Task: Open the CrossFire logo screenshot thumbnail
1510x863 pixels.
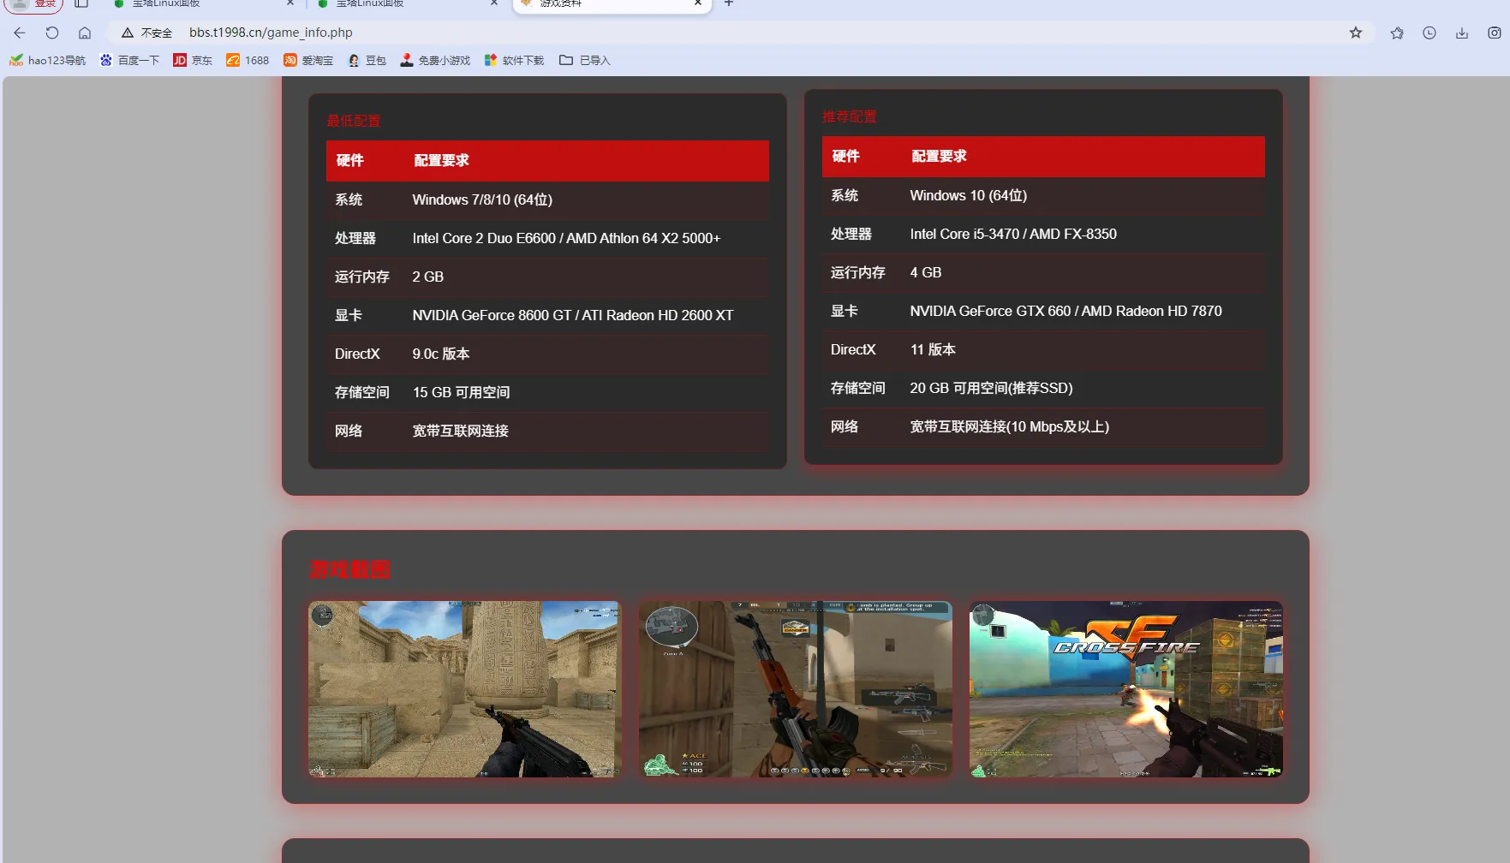Action: 1125,689
